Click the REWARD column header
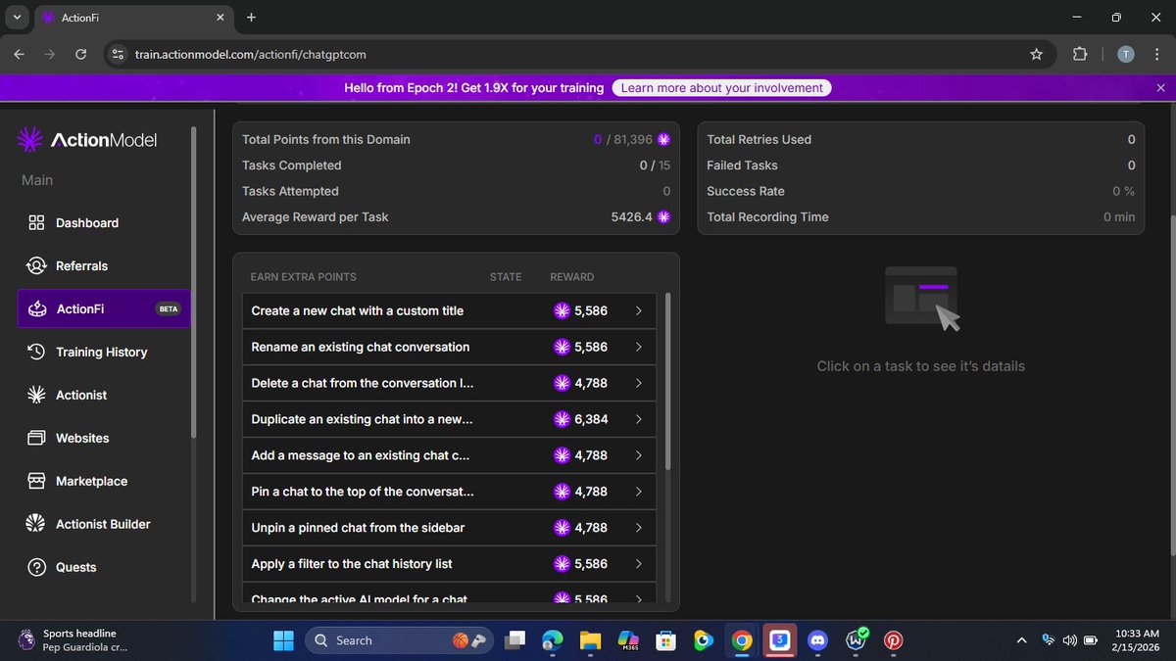Screen dimensions: 1176x661 point(572,277)
